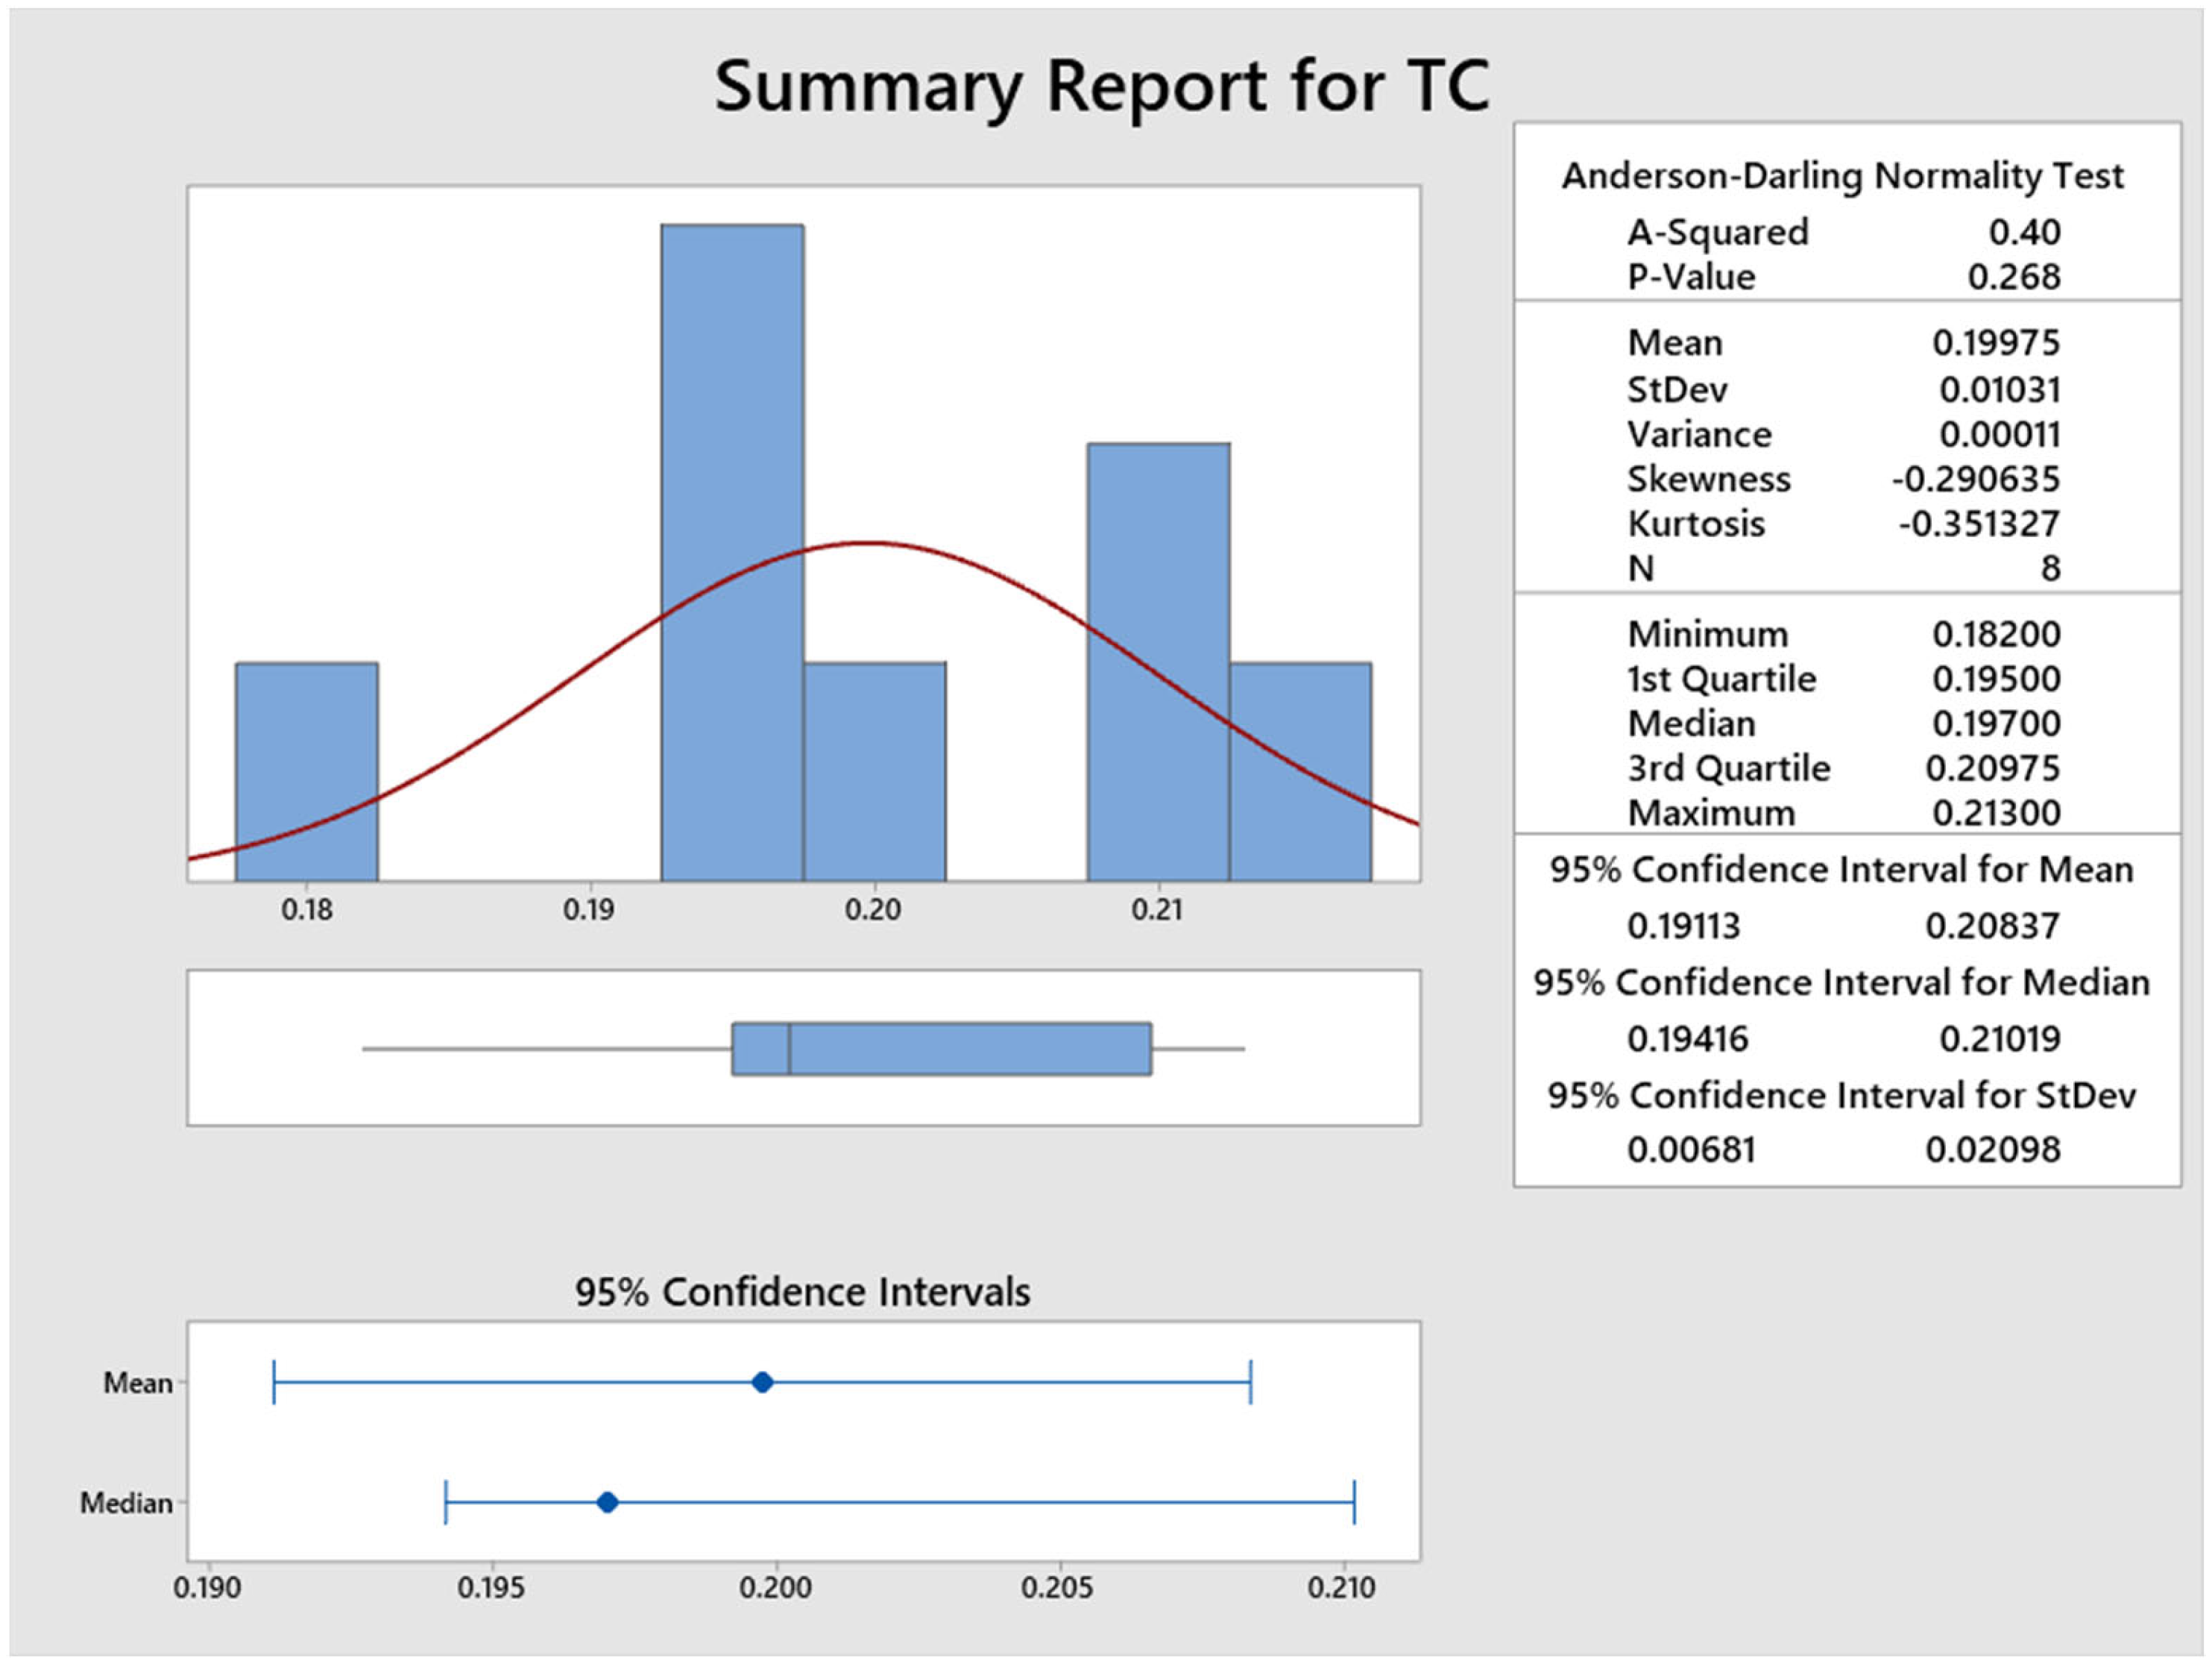Click the histogram bar at 0.20
Image resolution: width=2212 pixels, height=1670 pixels.
[874, 771]
